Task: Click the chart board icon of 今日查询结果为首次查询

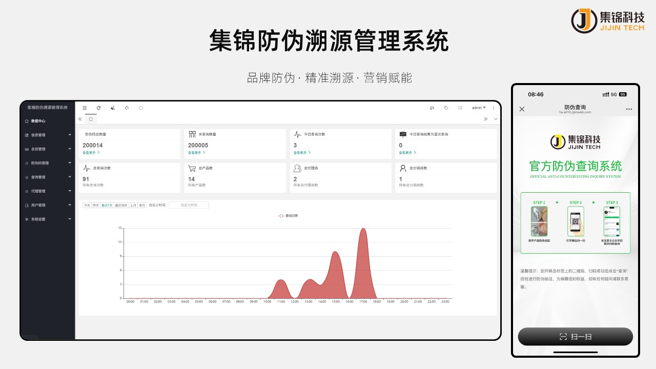Action: click(x=403, y=134)
